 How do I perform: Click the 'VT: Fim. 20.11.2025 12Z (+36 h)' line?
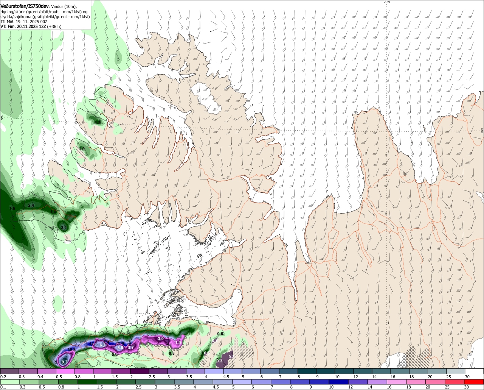tap(31, 27)
